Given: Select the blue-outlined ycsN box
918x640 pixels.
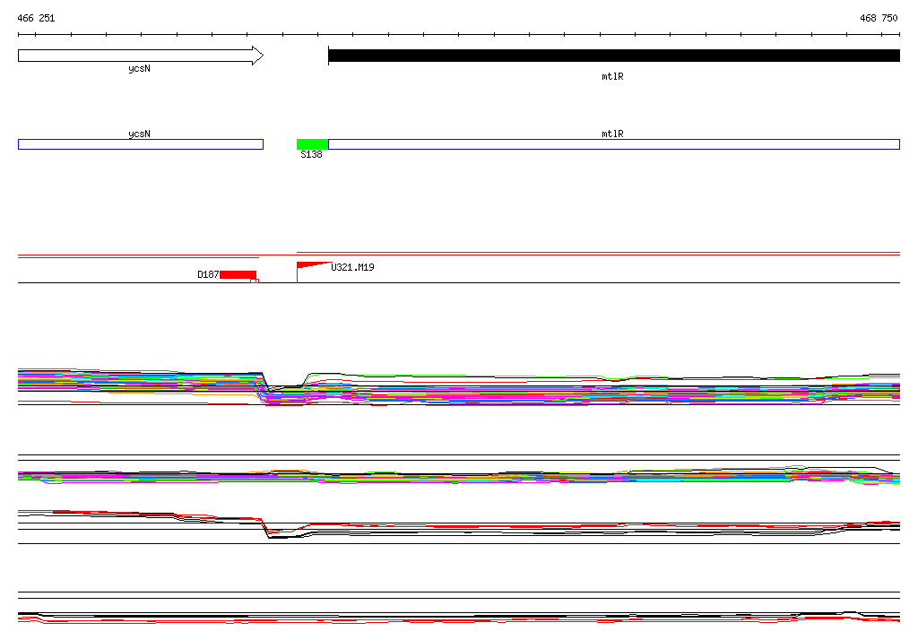Looking at the screenshot, I should tap(141, 144).
